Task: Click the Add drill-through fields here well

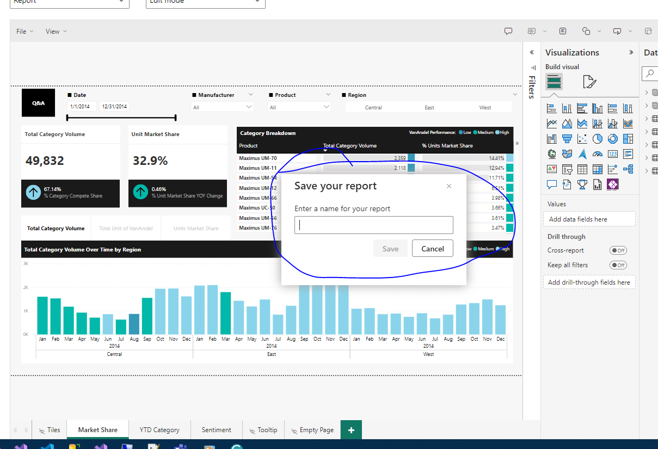Action: pos(589,282)
